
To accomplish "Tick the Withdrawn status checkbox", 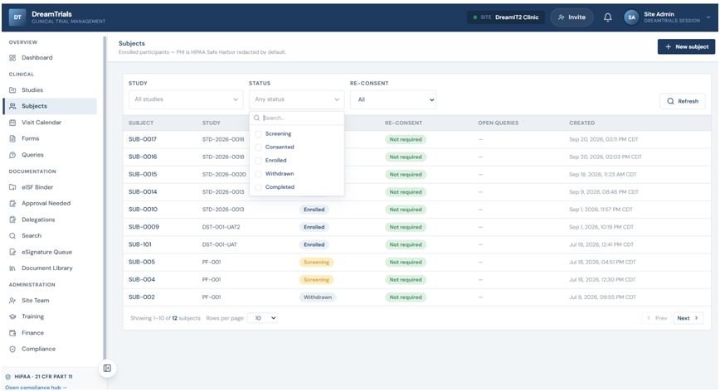I will pyautogui.click(x=259, y=174).
